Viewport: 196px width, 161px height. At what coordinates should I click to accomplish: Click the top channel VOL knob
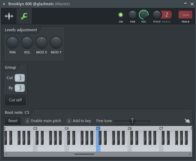(144, 15)
